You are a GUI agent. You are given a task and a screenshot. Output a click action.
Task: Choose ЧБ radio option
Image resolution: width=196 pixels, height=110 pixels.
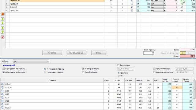119,76
